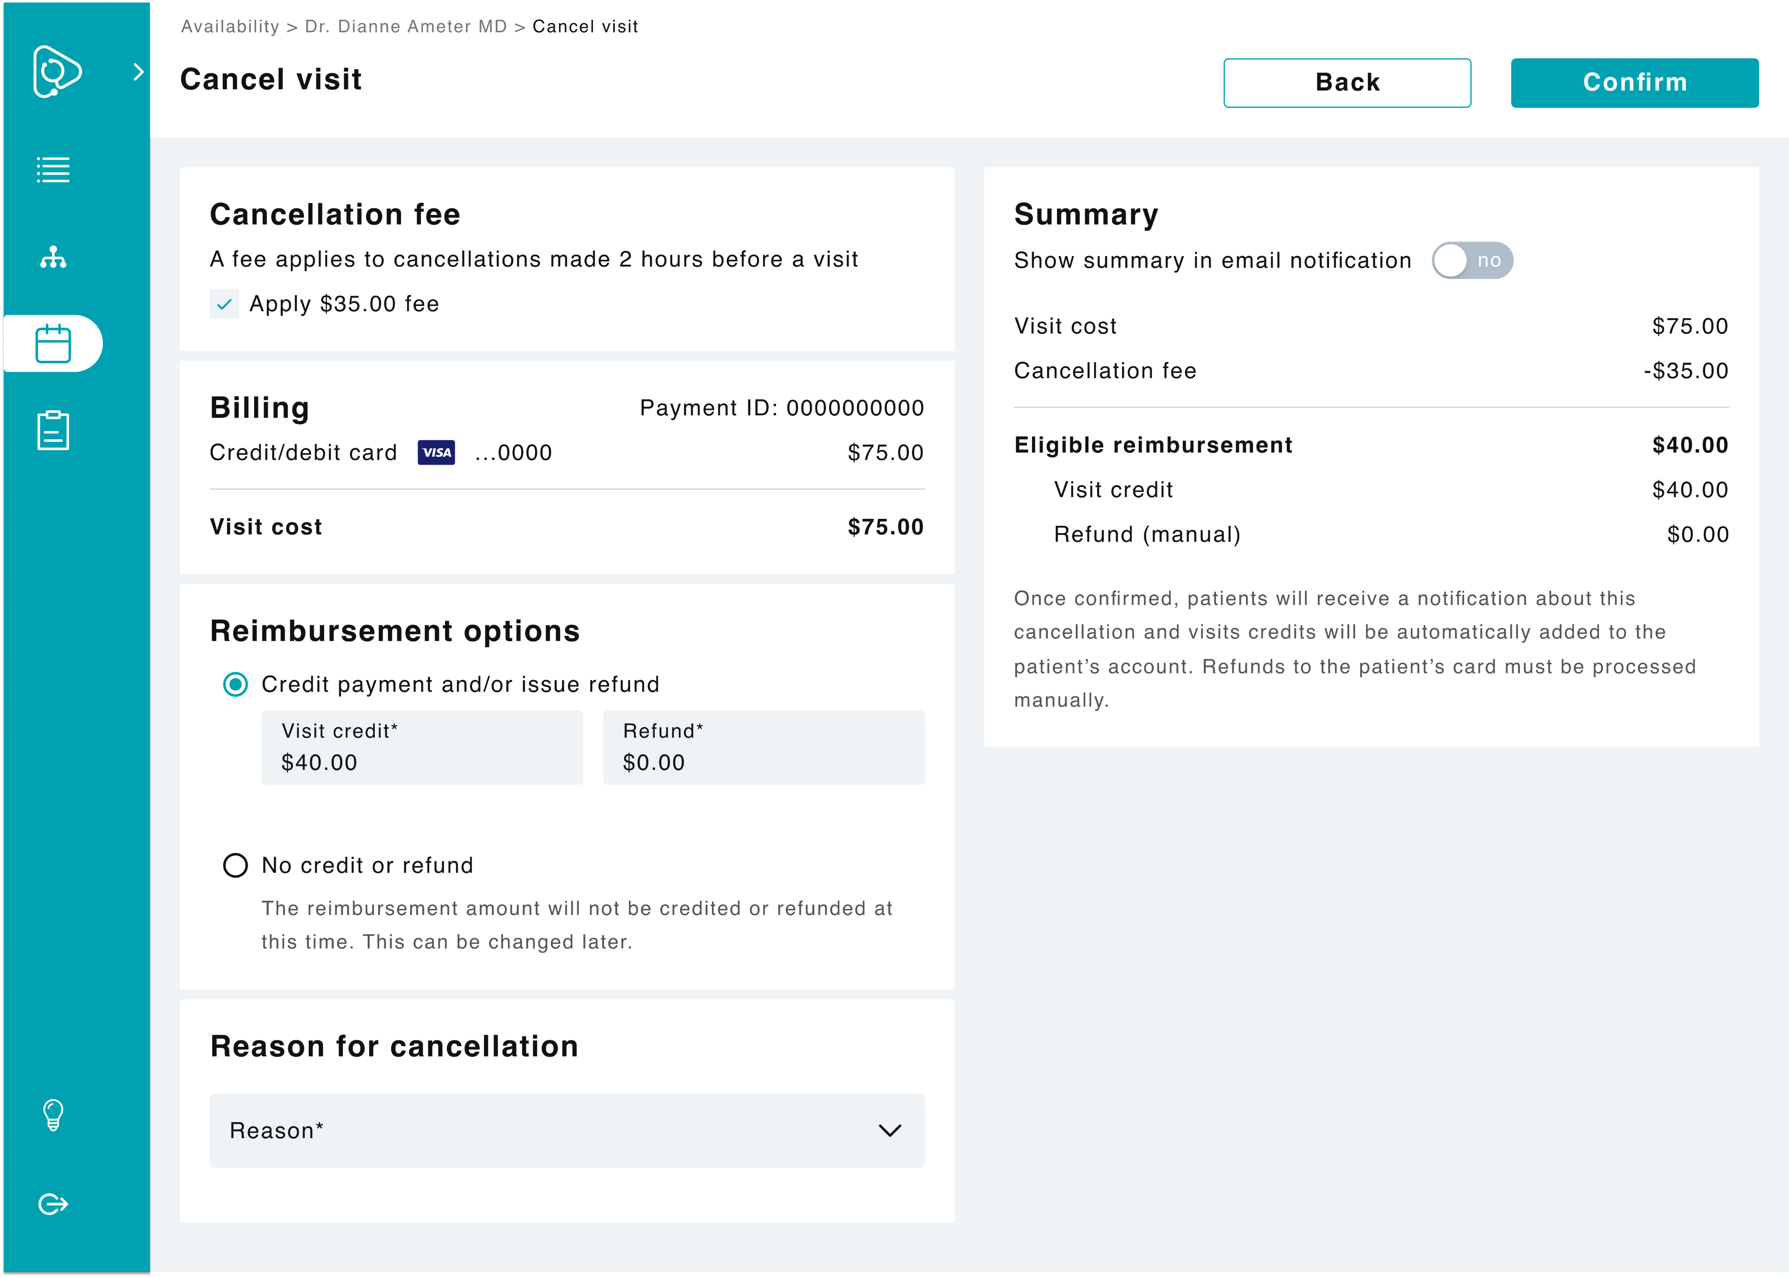Click the stethoscope app logo
Image resolution: width=1789 pixels, height=1277 pixels.
click(x=57, y=72)
